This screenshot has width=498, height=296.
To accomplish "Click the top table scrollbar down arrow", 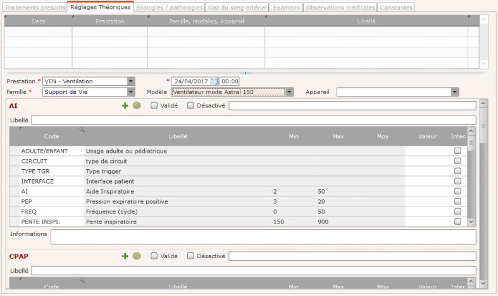I will coord(483,64).
